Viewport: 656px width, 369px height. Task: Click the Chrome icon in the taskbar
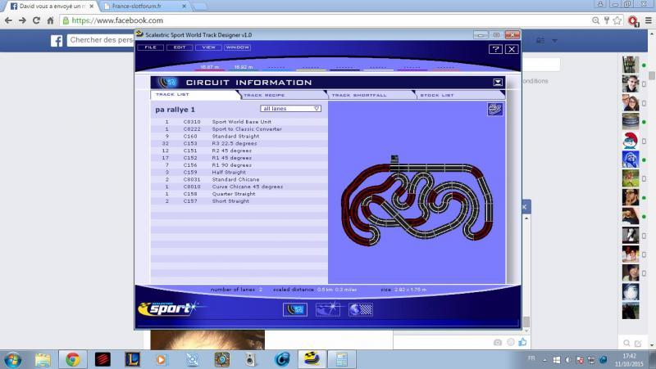click(x=73, y=358)
